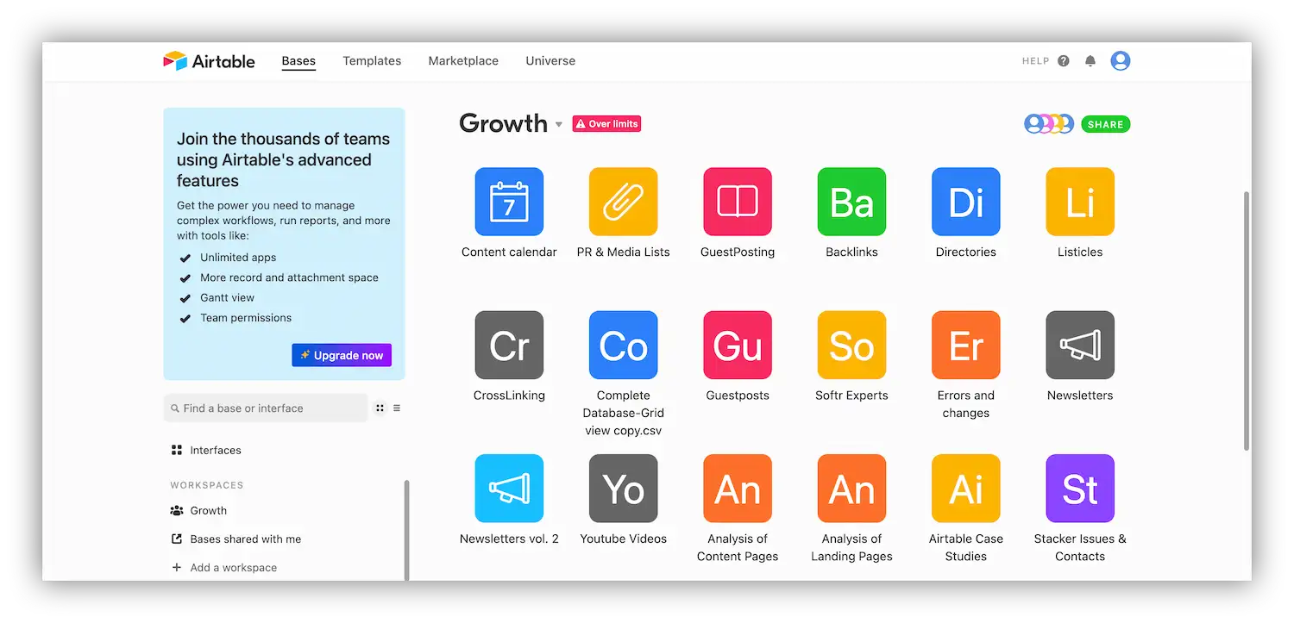Screen dimensions: 1294x623
Task: Click the Upgrade now button
Action: (342, 355)
